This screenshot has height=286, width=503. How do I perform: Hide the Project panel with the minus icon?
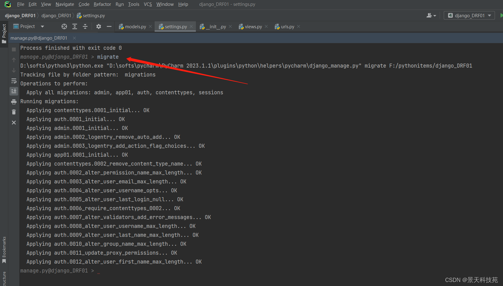point(109,26)
